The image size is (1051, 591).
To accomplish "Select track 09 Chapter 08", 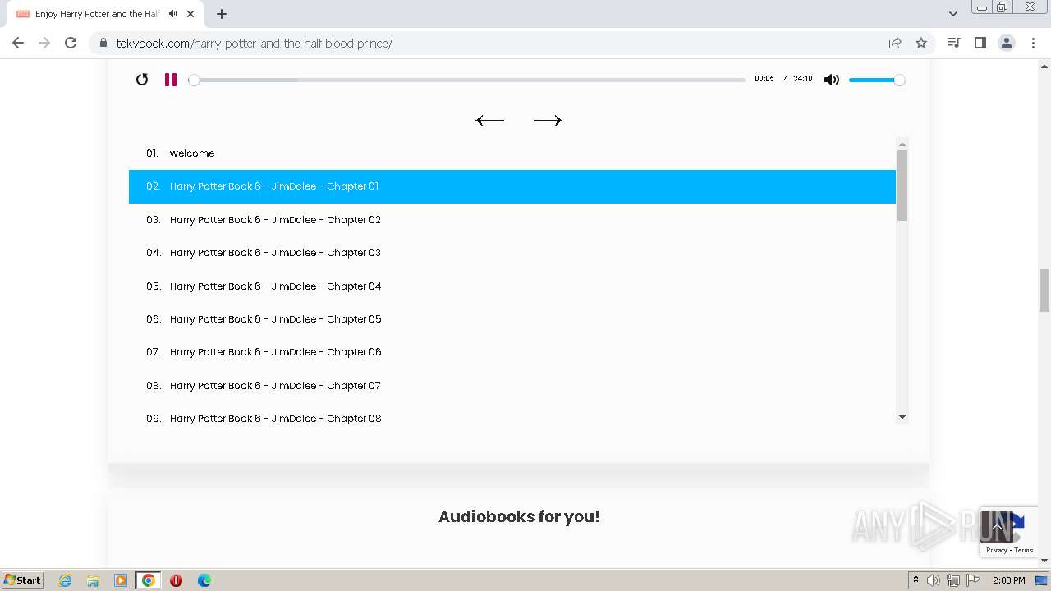I will 512,417.
